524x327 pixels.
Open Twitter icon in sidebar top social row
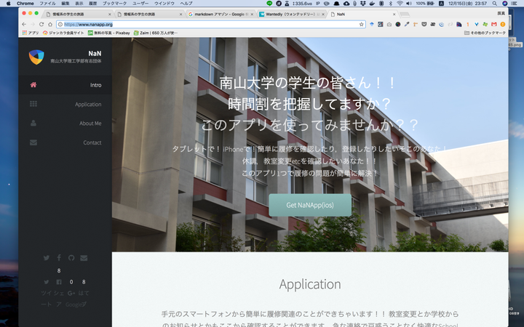(x=47, y=257)
